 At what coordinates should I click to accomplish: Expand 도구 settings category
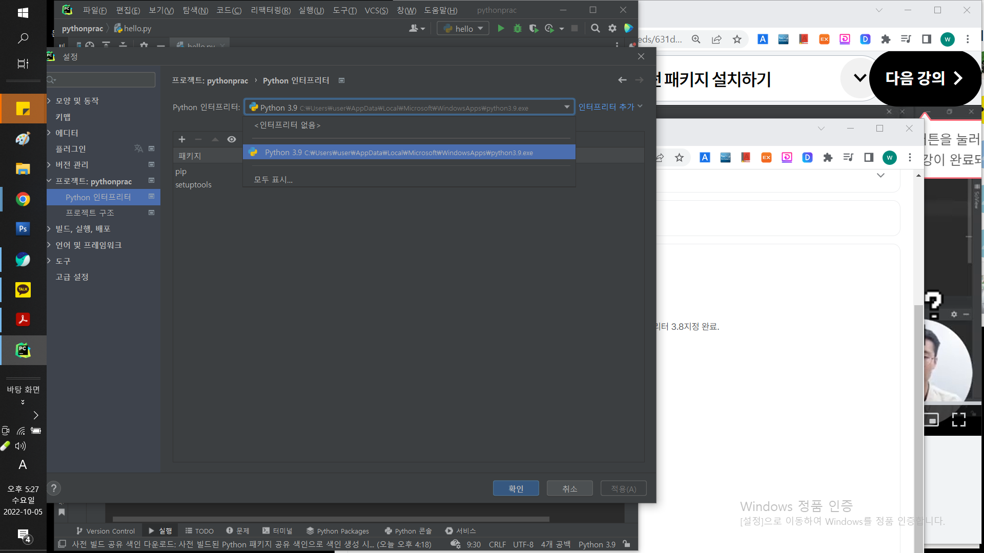[x=49, y=261]
